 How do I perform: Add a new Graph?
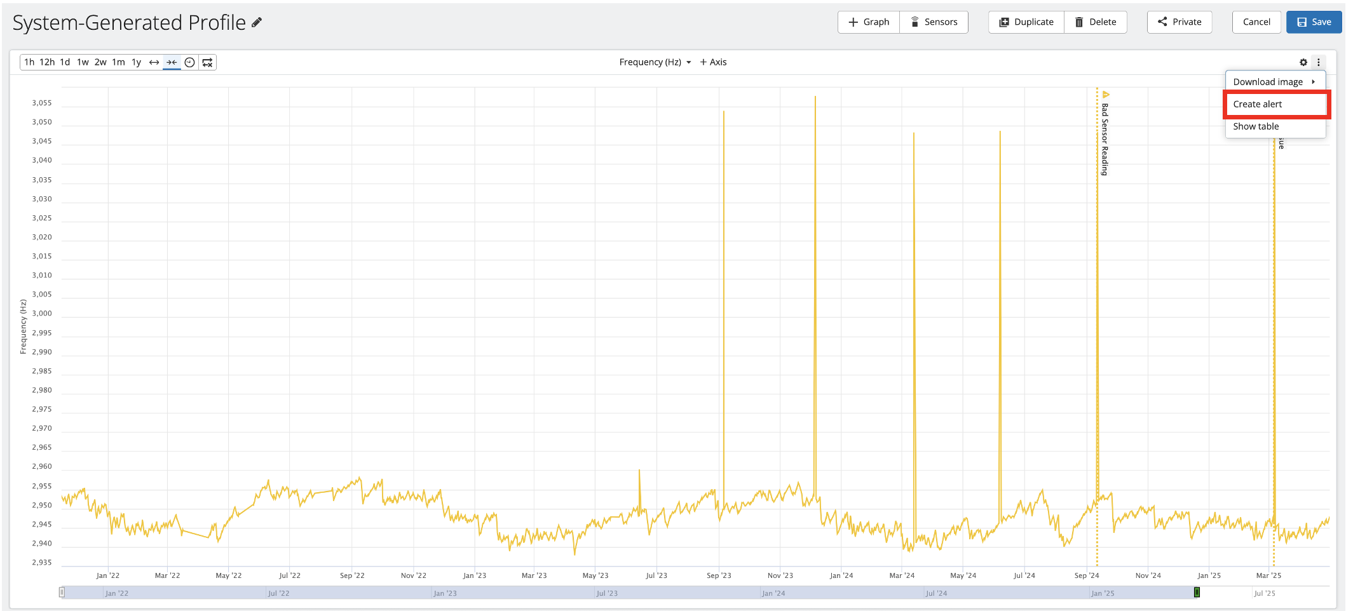point(869,22)
